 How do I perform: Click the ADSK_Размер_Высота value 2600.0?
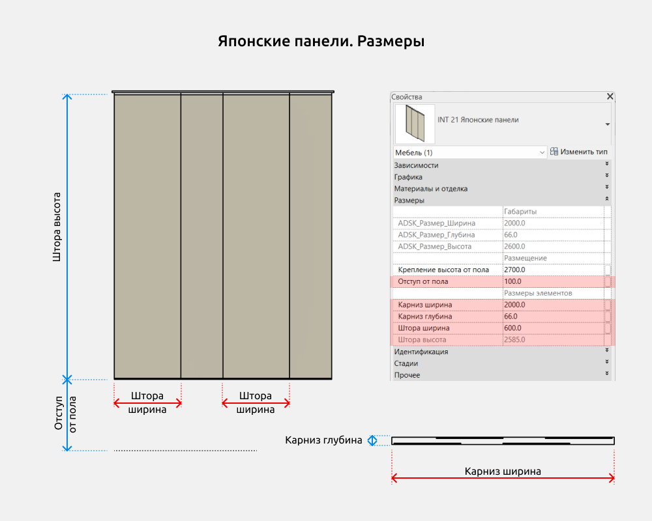[x=553, y=246]
